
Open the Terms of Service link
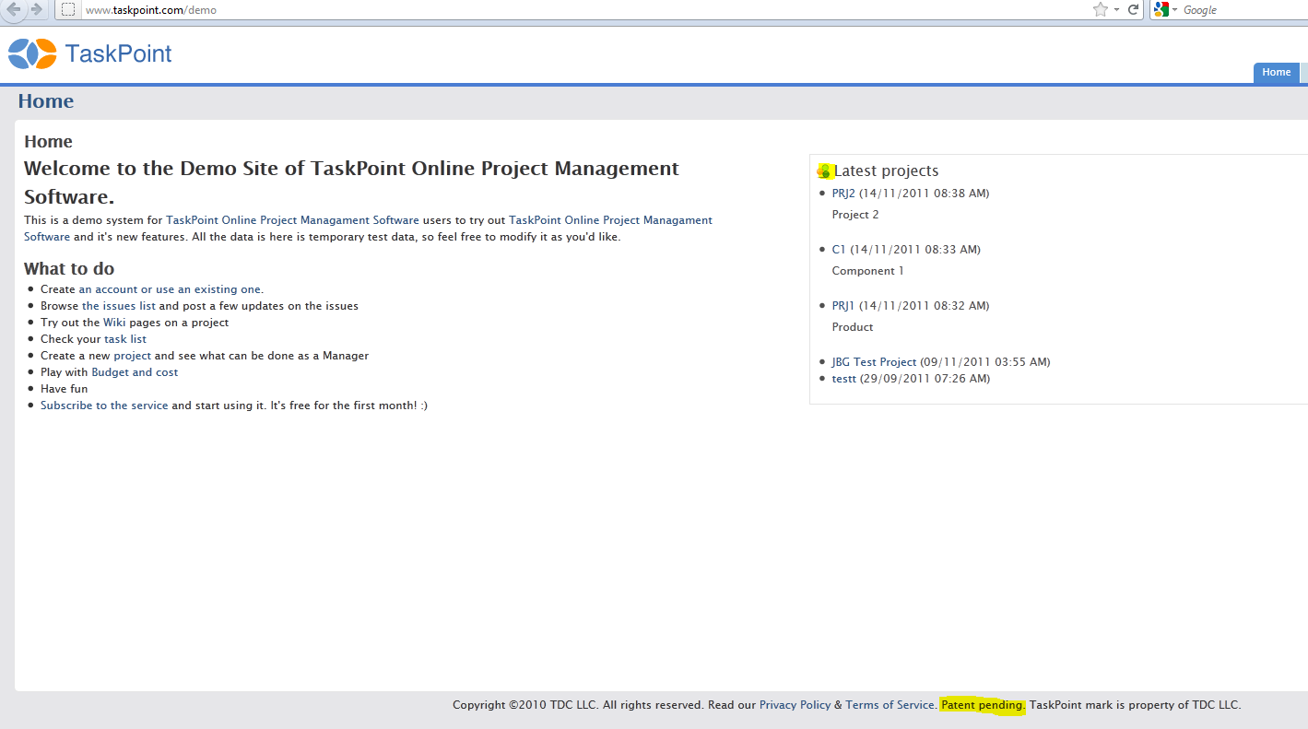tap(891, 705)
